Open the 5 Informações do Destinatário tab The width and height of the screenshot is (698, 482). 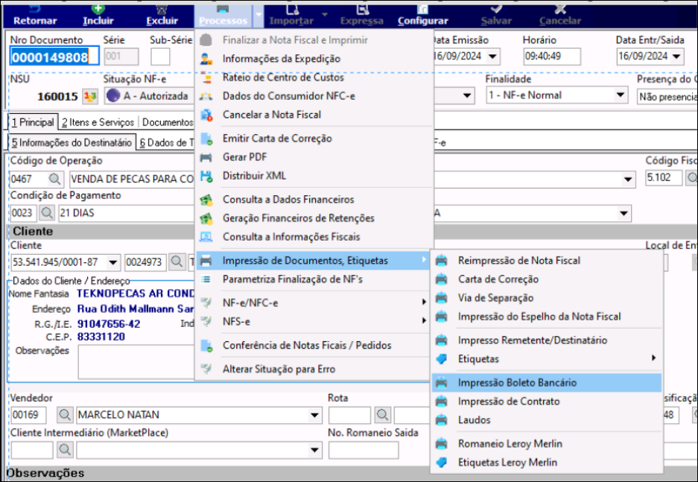(x=72, y=142)
